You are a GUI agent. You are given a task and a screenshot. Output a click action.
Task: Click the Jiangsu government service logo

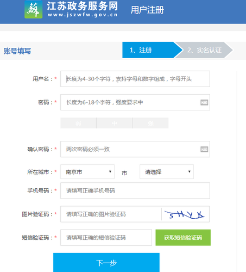[x=34, y=9]
